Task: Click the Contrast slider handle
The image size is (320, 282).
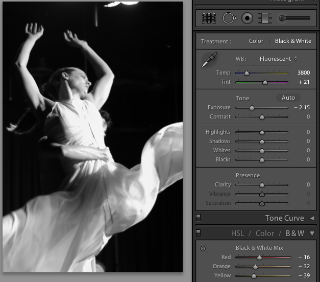Action: click(262, 117)
